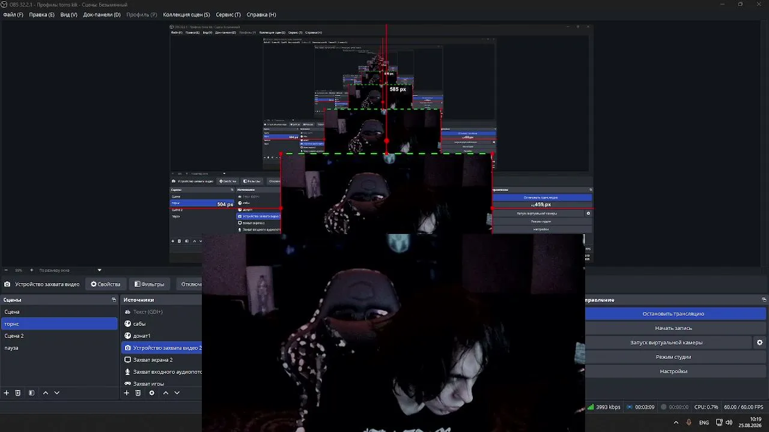Image resolution: width=769 pixels, height=432 pixels.
Task: Select the сабы source
Action: 162,324
